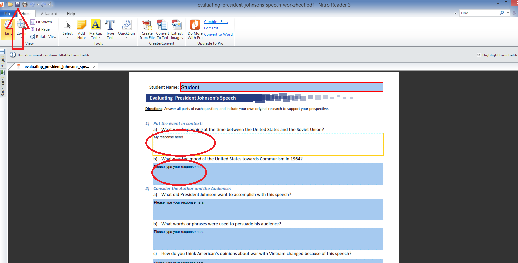Open the Pages side panel
Image resolution: width=518 pixels, height=263 pixels.
tap(3, 59)
